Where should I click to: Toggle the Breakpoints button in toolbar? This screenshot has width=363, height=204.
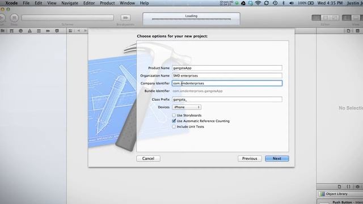click(x=125, y=18)
